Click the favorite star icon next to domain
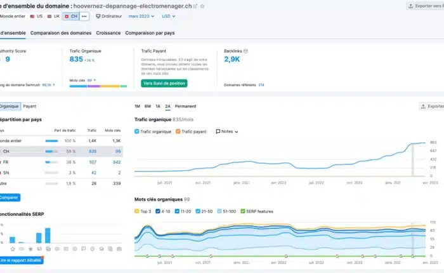The image size is (444, 273). 203,6
